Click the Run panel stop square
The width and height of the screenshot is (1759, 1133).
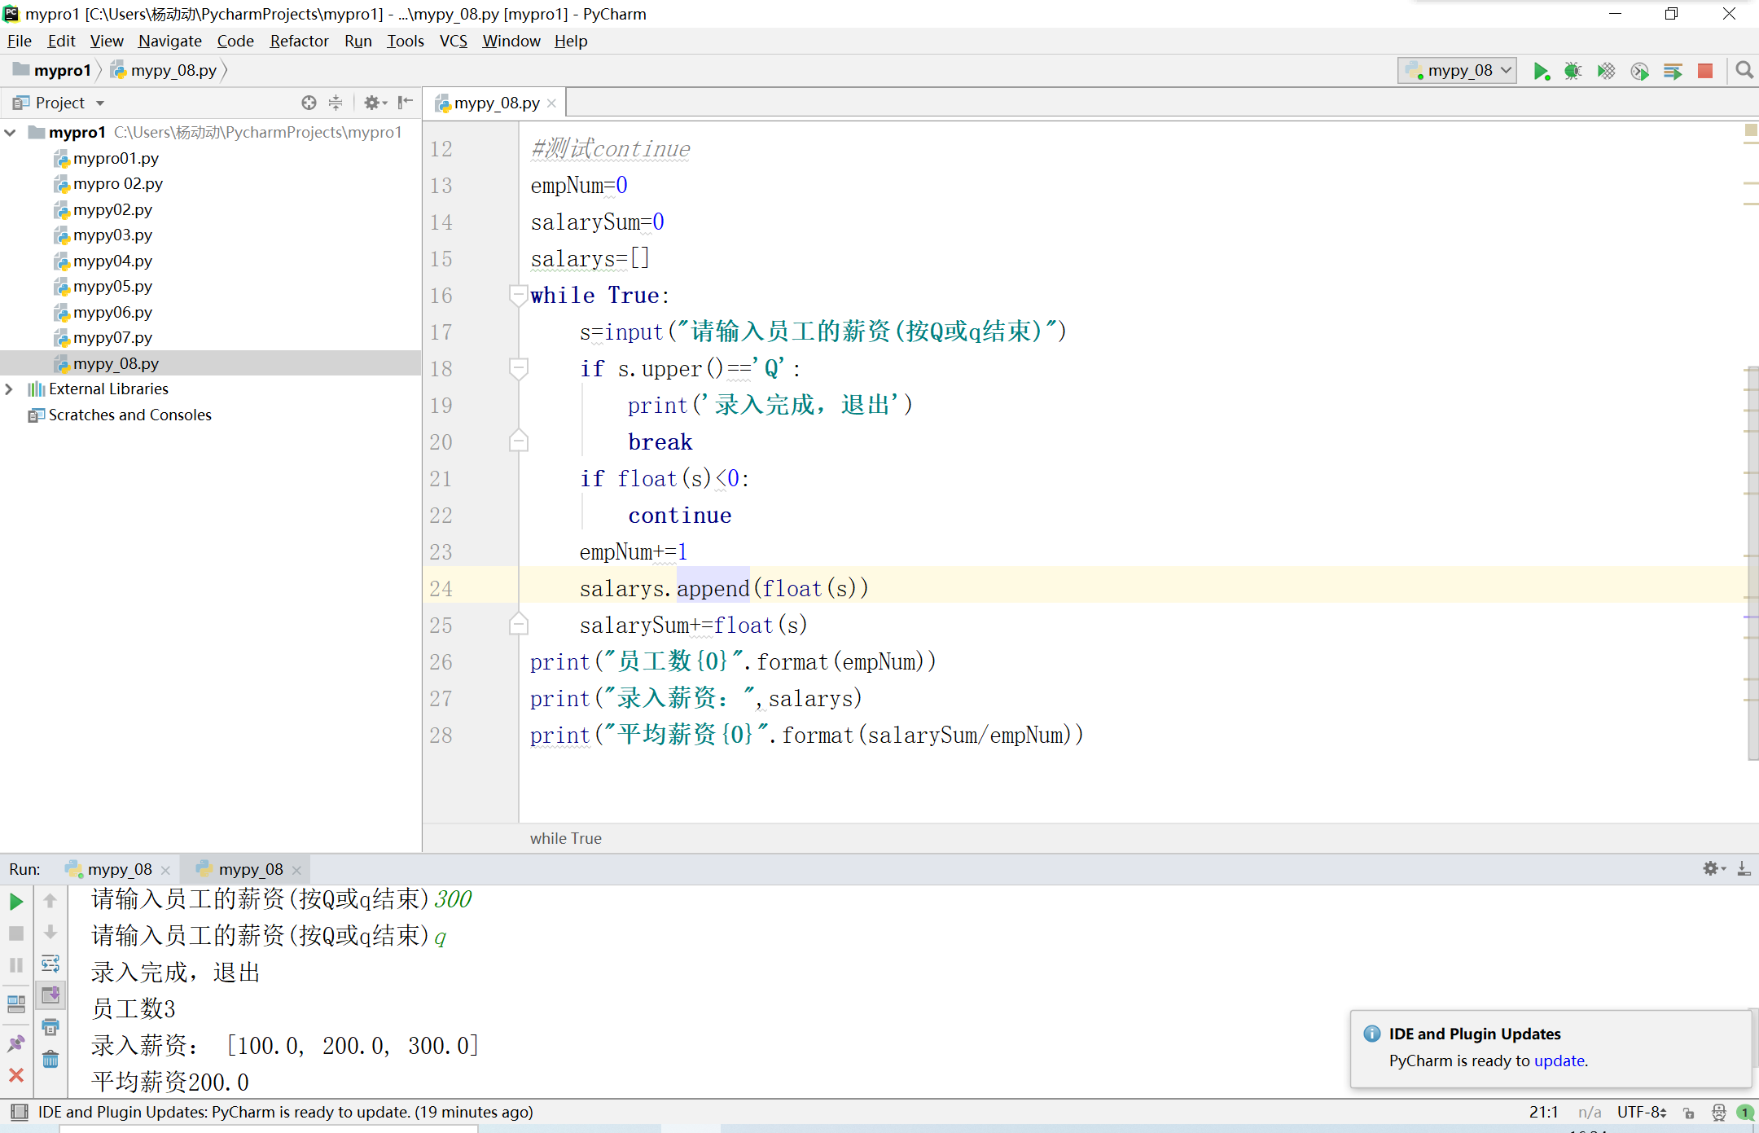tap(15, 933)
